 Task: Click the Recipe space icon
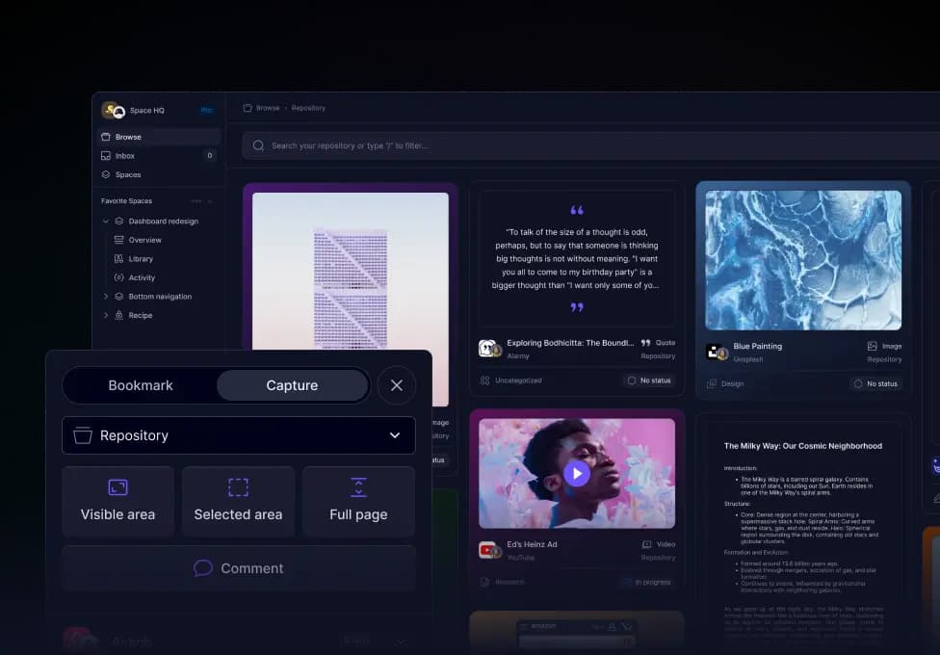(118, 315)
